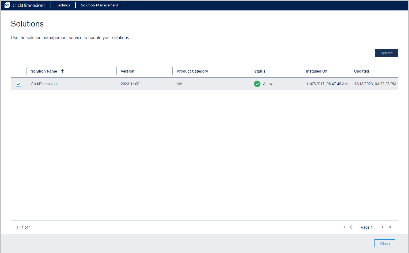Click the next page arrow icon
Image resolution: width=409 pixels, height=253 pixels.
point(381,227)
